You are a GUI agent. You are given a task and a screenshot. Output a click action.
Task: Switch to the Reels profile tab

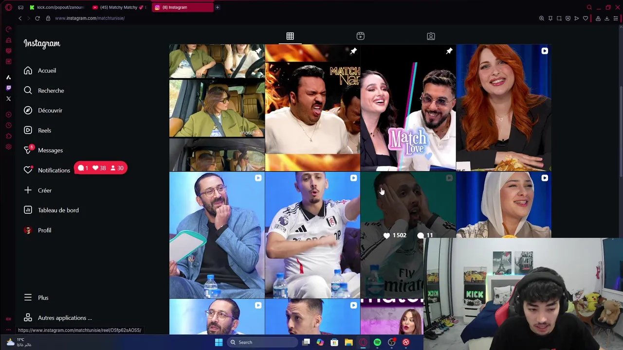[x=360, y=36]
